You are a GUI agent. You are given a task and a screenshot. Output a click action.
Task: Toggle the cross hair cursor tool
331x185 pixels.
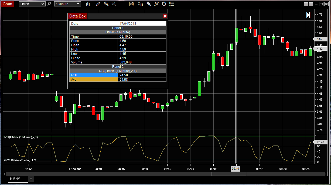[123, 4]
